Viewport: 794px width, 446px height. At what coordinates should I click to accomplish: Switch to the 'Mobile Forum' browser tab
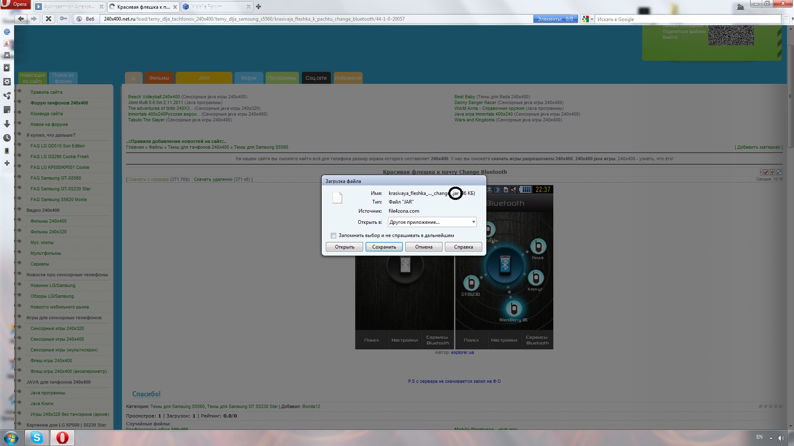(x=217, y=7)
